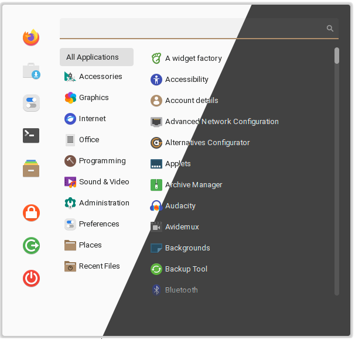Click the Graphics category label
Viewport: 355px width, 340px height.
[94, 98]
